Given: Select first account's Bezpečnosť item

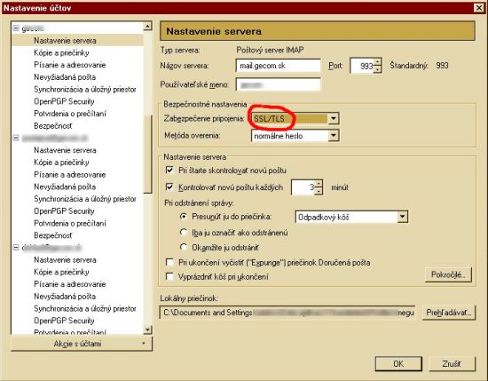Looking at the screenshot, I should [x=53, y=126].
